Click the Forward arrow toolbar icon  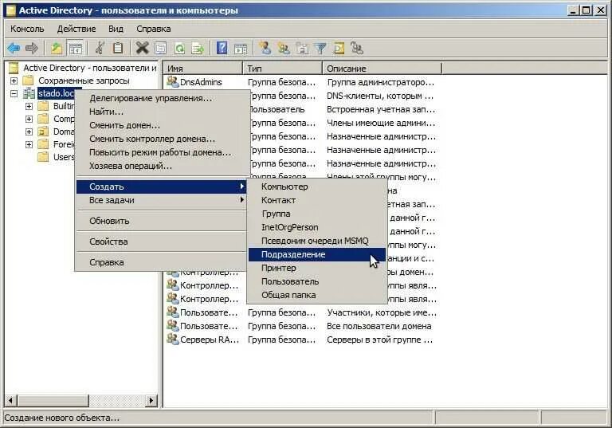(32, 48)
